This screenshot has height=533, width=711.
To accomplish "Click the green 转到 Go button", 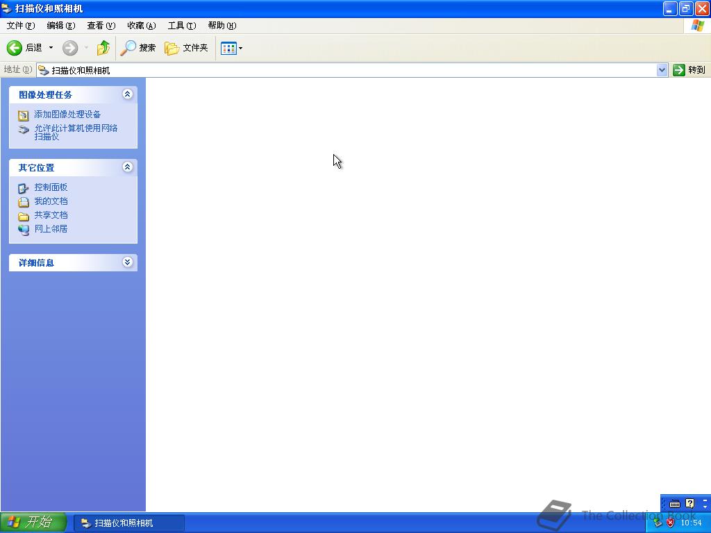I will 689,70.
